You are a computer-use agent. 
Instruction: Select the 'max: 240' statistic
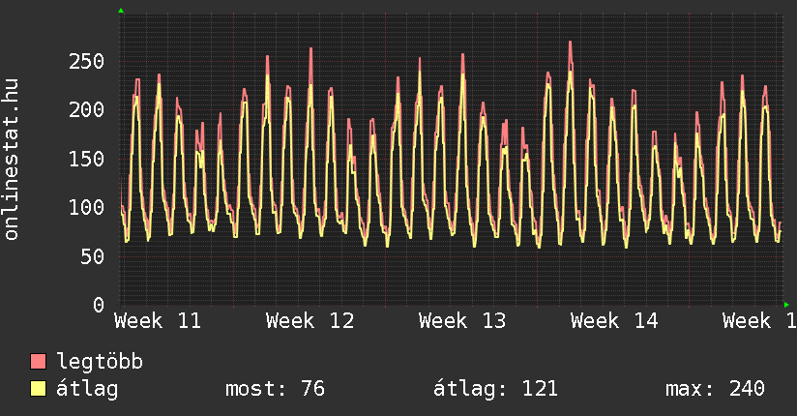[x=715, y=389]
